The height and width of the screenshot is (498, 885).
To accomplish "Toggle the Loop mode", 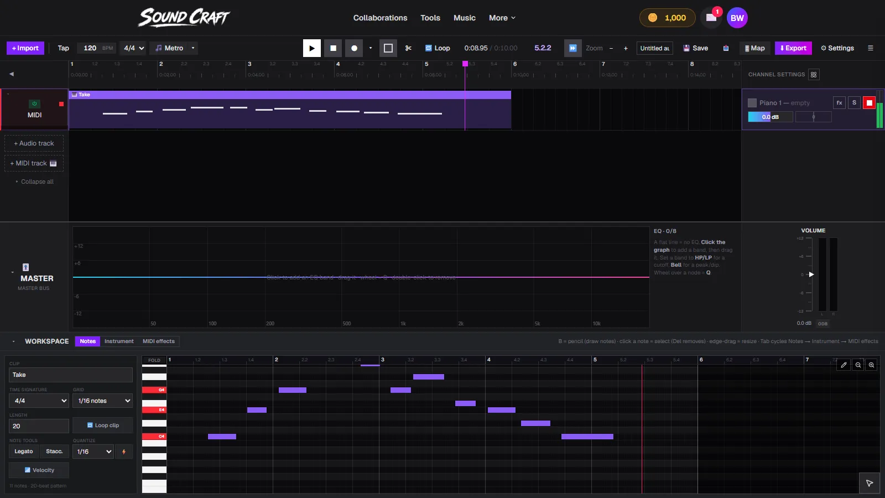I will tap(438, 48).
